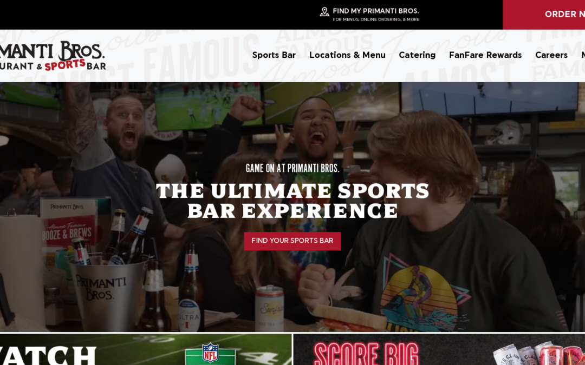Click the White Claw cans image
The image size is (585, 365).
coord(538,354)
